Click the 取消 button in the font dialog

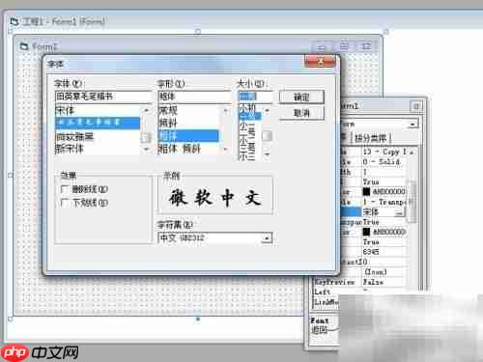pos(301,113)
